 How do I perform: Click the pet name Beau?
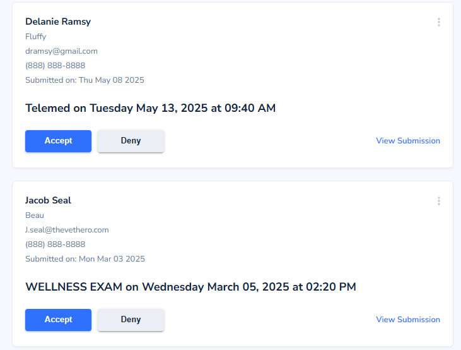pyautogui.click(x=35, y=215)
